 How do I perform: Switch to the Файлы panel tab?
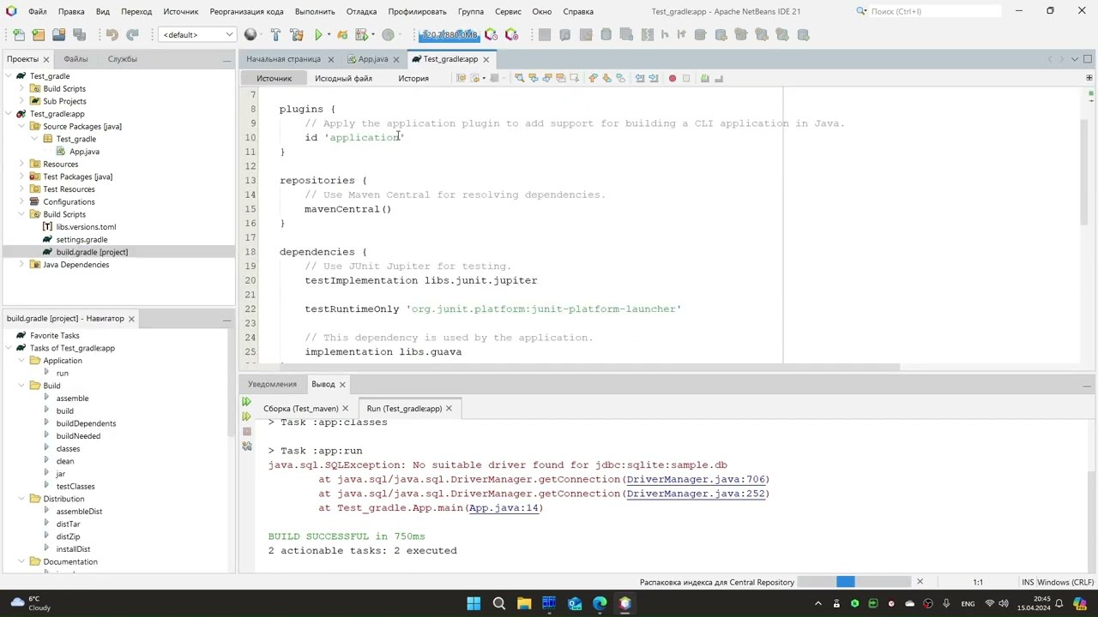point(75,59)
